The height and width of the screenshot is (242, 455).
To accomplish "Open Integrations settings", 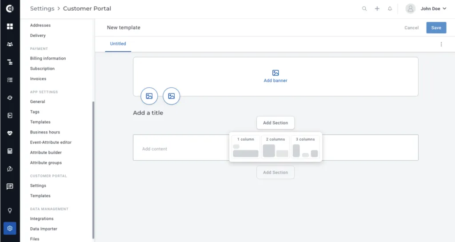I will coord(42,219).
